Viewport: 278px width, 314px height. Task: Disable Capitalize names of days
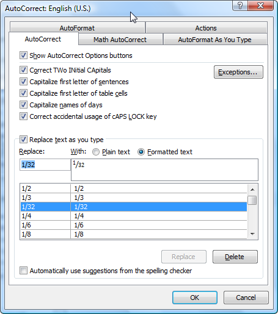[x=23, y=105]
